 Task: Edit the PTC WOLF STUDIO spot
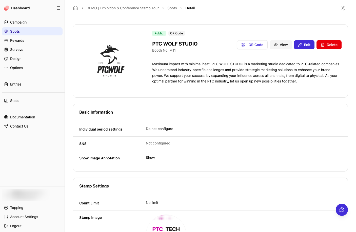pos(304,45)
